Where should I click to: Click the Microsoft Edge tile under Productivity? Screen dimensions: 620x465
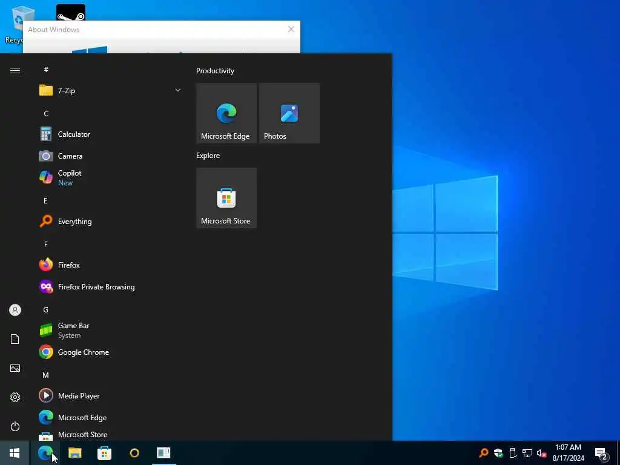pyautogui.click(x=226, y=113)
